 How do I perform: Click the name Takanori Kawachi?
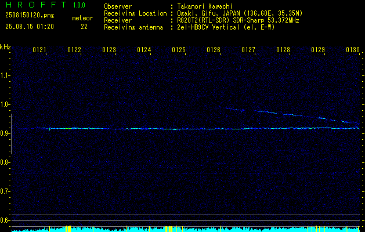(x=205, y=6)
